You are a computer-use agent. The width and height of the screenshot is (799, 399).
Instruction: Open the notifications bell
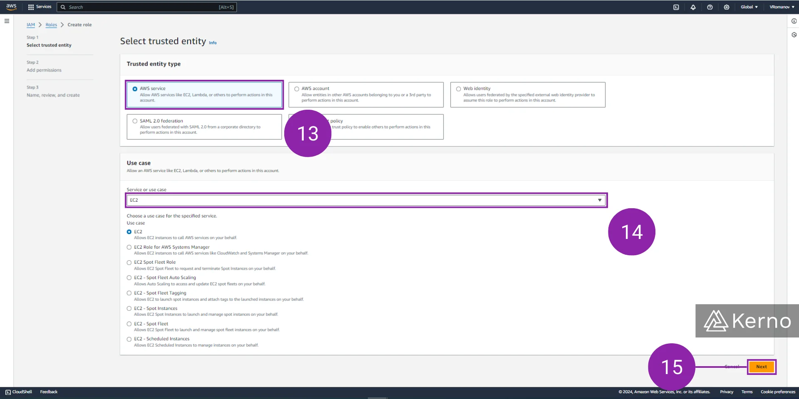[693, 7]
